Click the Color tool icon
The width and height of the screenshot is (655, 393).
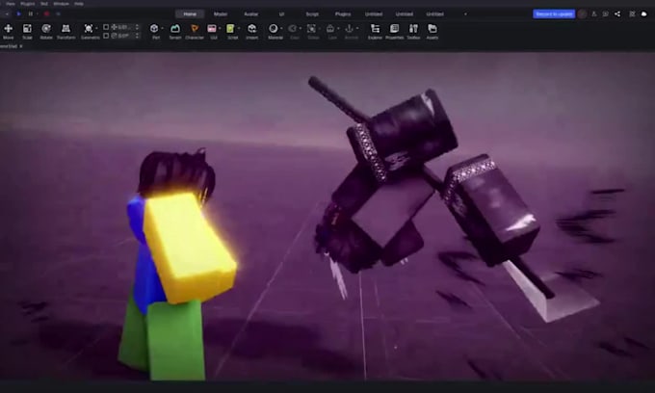point(293,28)
